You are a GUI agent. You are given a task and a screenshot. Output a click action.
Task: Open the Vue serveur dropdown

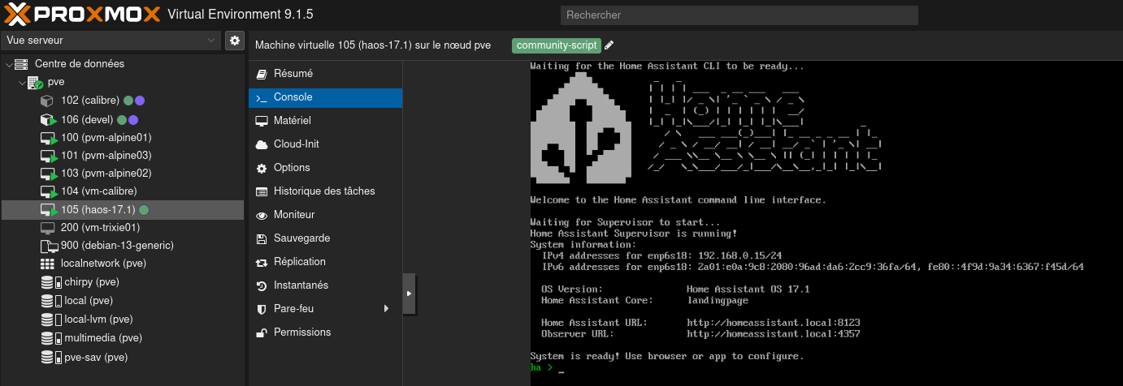click(111, 41)
